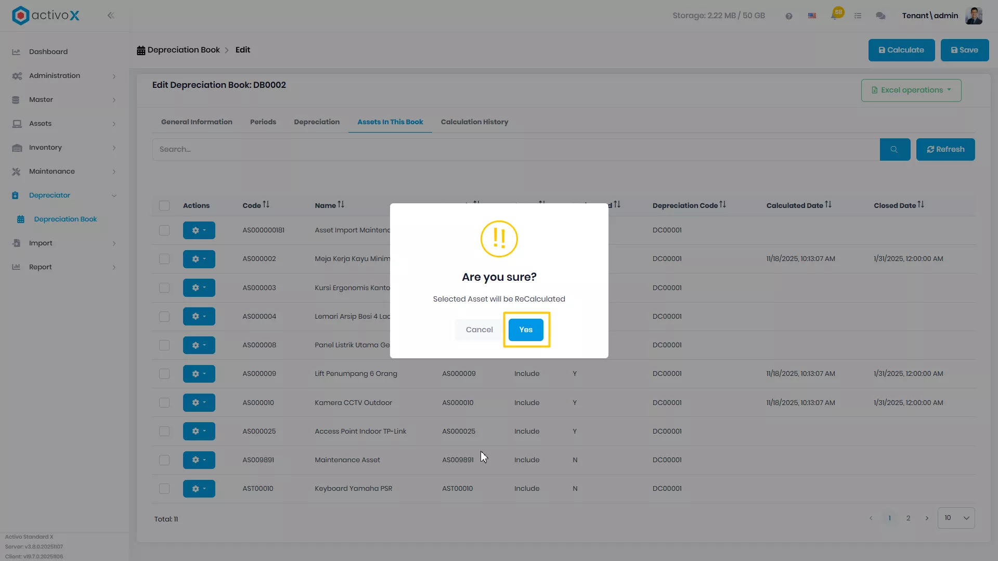Check the AS000025 row checkbox
The height and width of the screenshot is (561, 998).
click(x=164, y=431)
